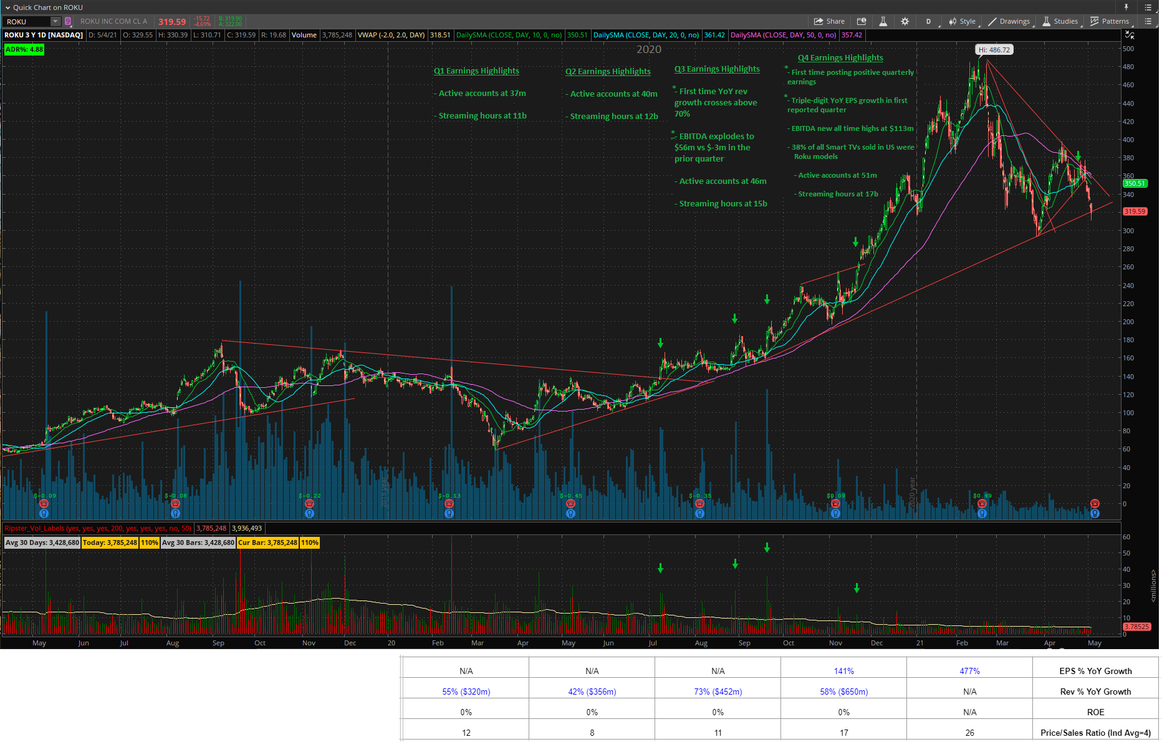Open the Studies menu
This screenshot has width=1162, height=752.
coord(1060,21)
